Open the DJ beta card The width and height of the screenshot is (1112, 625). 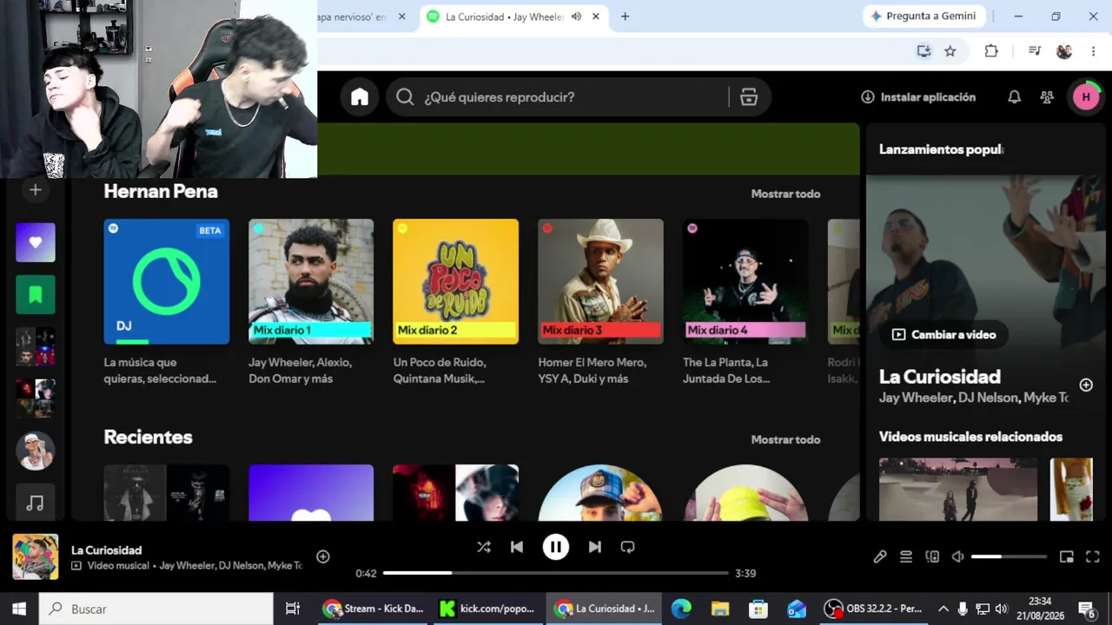click(167, 281)
